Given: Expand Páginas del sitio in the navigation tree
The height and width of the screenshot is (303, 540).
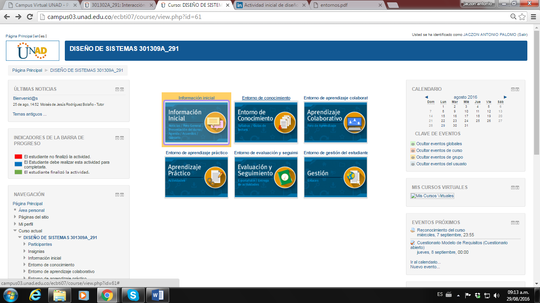Looking at the screenshot, I should click(x=15, y=217).
